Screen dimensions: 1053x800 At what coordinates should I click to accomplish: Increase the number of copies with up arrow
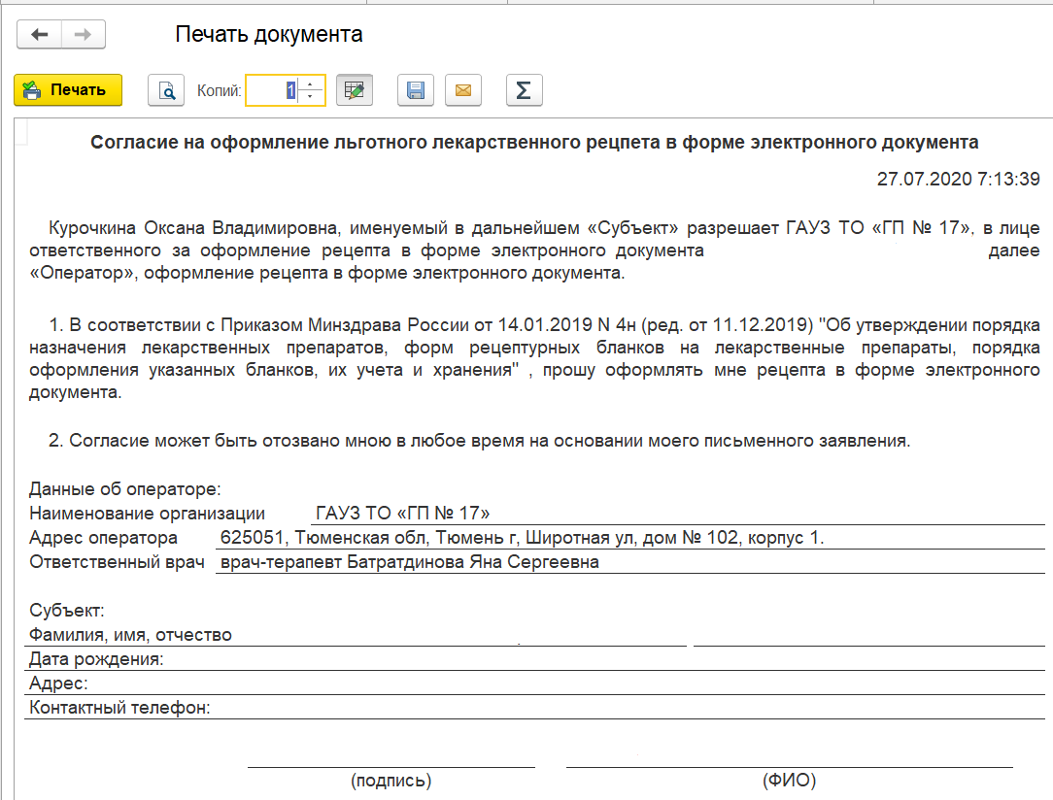(311, 84)
